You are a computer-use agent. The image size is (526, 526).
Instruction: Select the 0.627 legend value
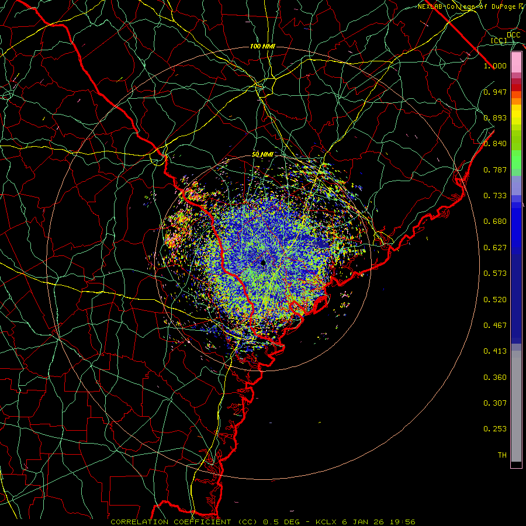495,248
